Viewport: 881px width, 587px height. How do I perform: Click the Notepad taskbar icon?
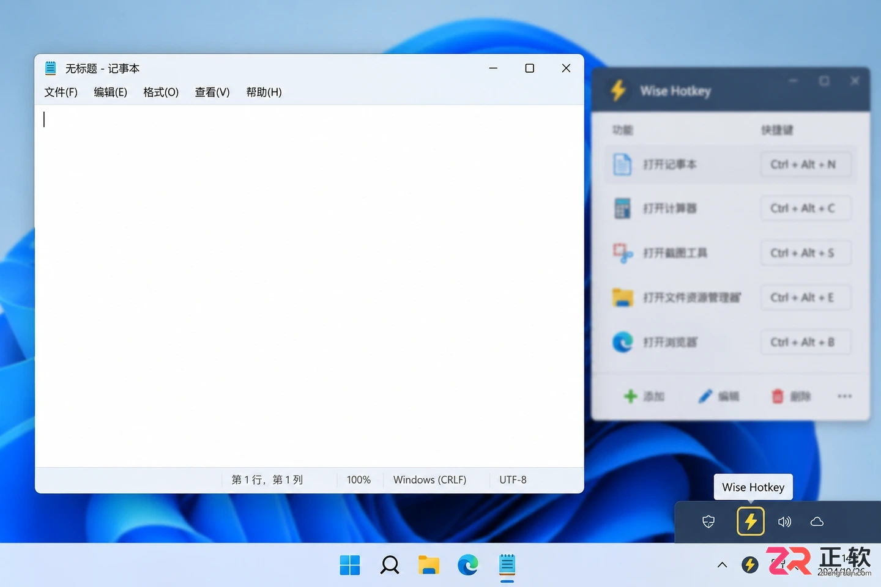click(x=507, y=565)
